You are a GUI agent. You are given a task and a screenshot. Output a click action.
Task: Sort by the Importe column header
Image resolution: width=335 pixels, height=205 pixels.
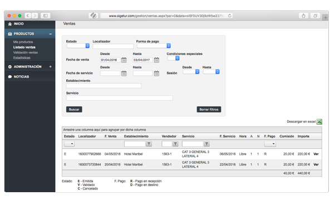(x=303, y=136)
